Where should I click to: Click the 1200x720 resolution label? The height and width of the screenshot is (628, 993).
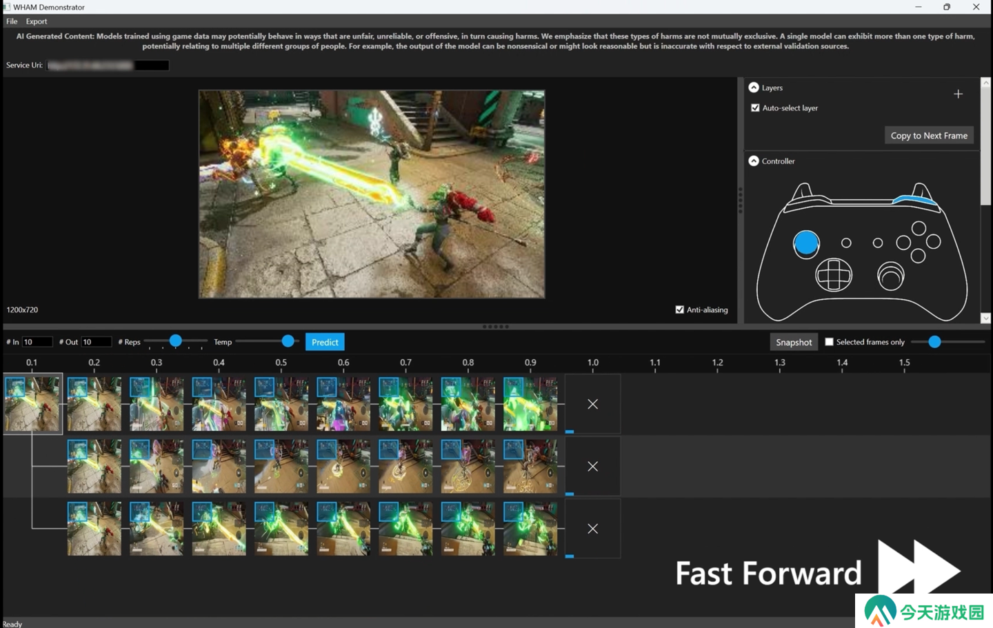point(22,310)
